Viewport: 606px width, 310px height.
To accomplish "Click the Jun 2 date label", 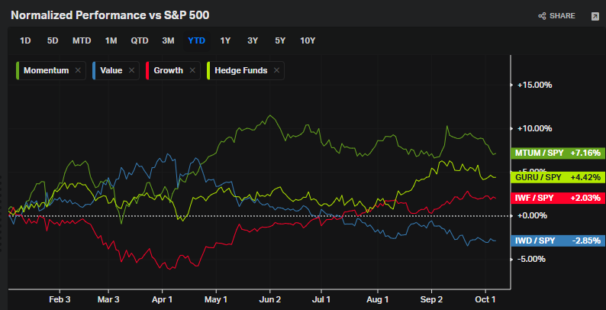I will point(270,299).
